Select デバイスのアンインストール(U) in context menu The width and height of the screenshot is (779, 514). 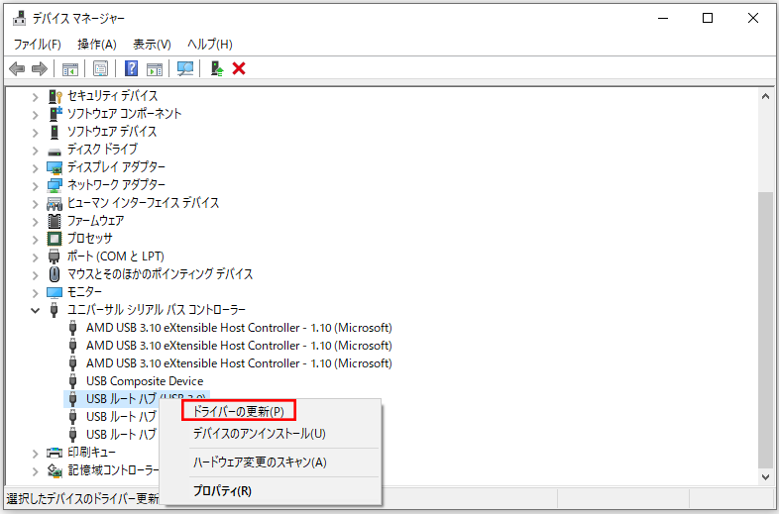click(259, 434)
